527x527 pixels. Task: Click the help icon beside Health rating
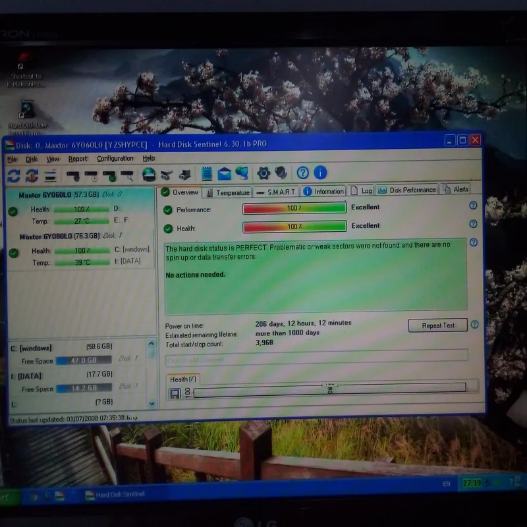coord(473,224)
